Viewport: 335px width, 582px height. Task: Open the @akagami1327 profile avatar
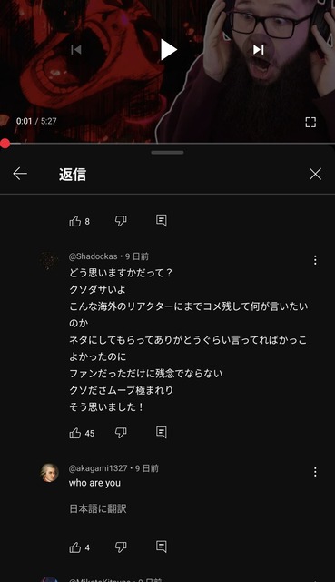coord(49,473)
